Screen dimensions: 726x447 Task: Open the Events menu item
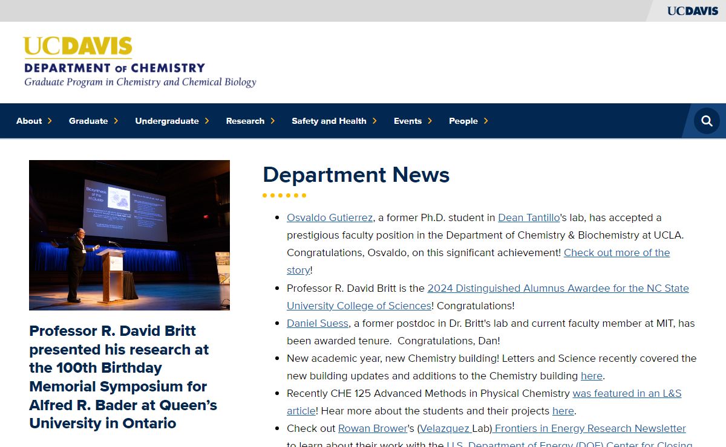click(x=408, y=121)
